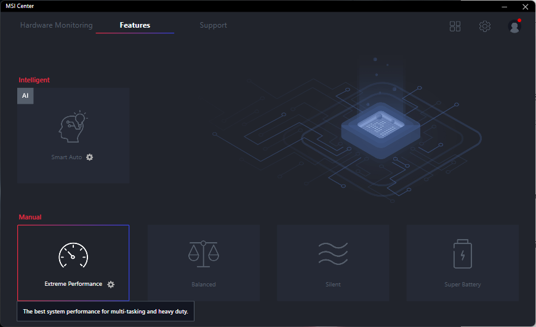This screenshot has height=327, width=536.
Task: Select the Silent waves icon
Action: pyautogui.click(x=333, y=254)
